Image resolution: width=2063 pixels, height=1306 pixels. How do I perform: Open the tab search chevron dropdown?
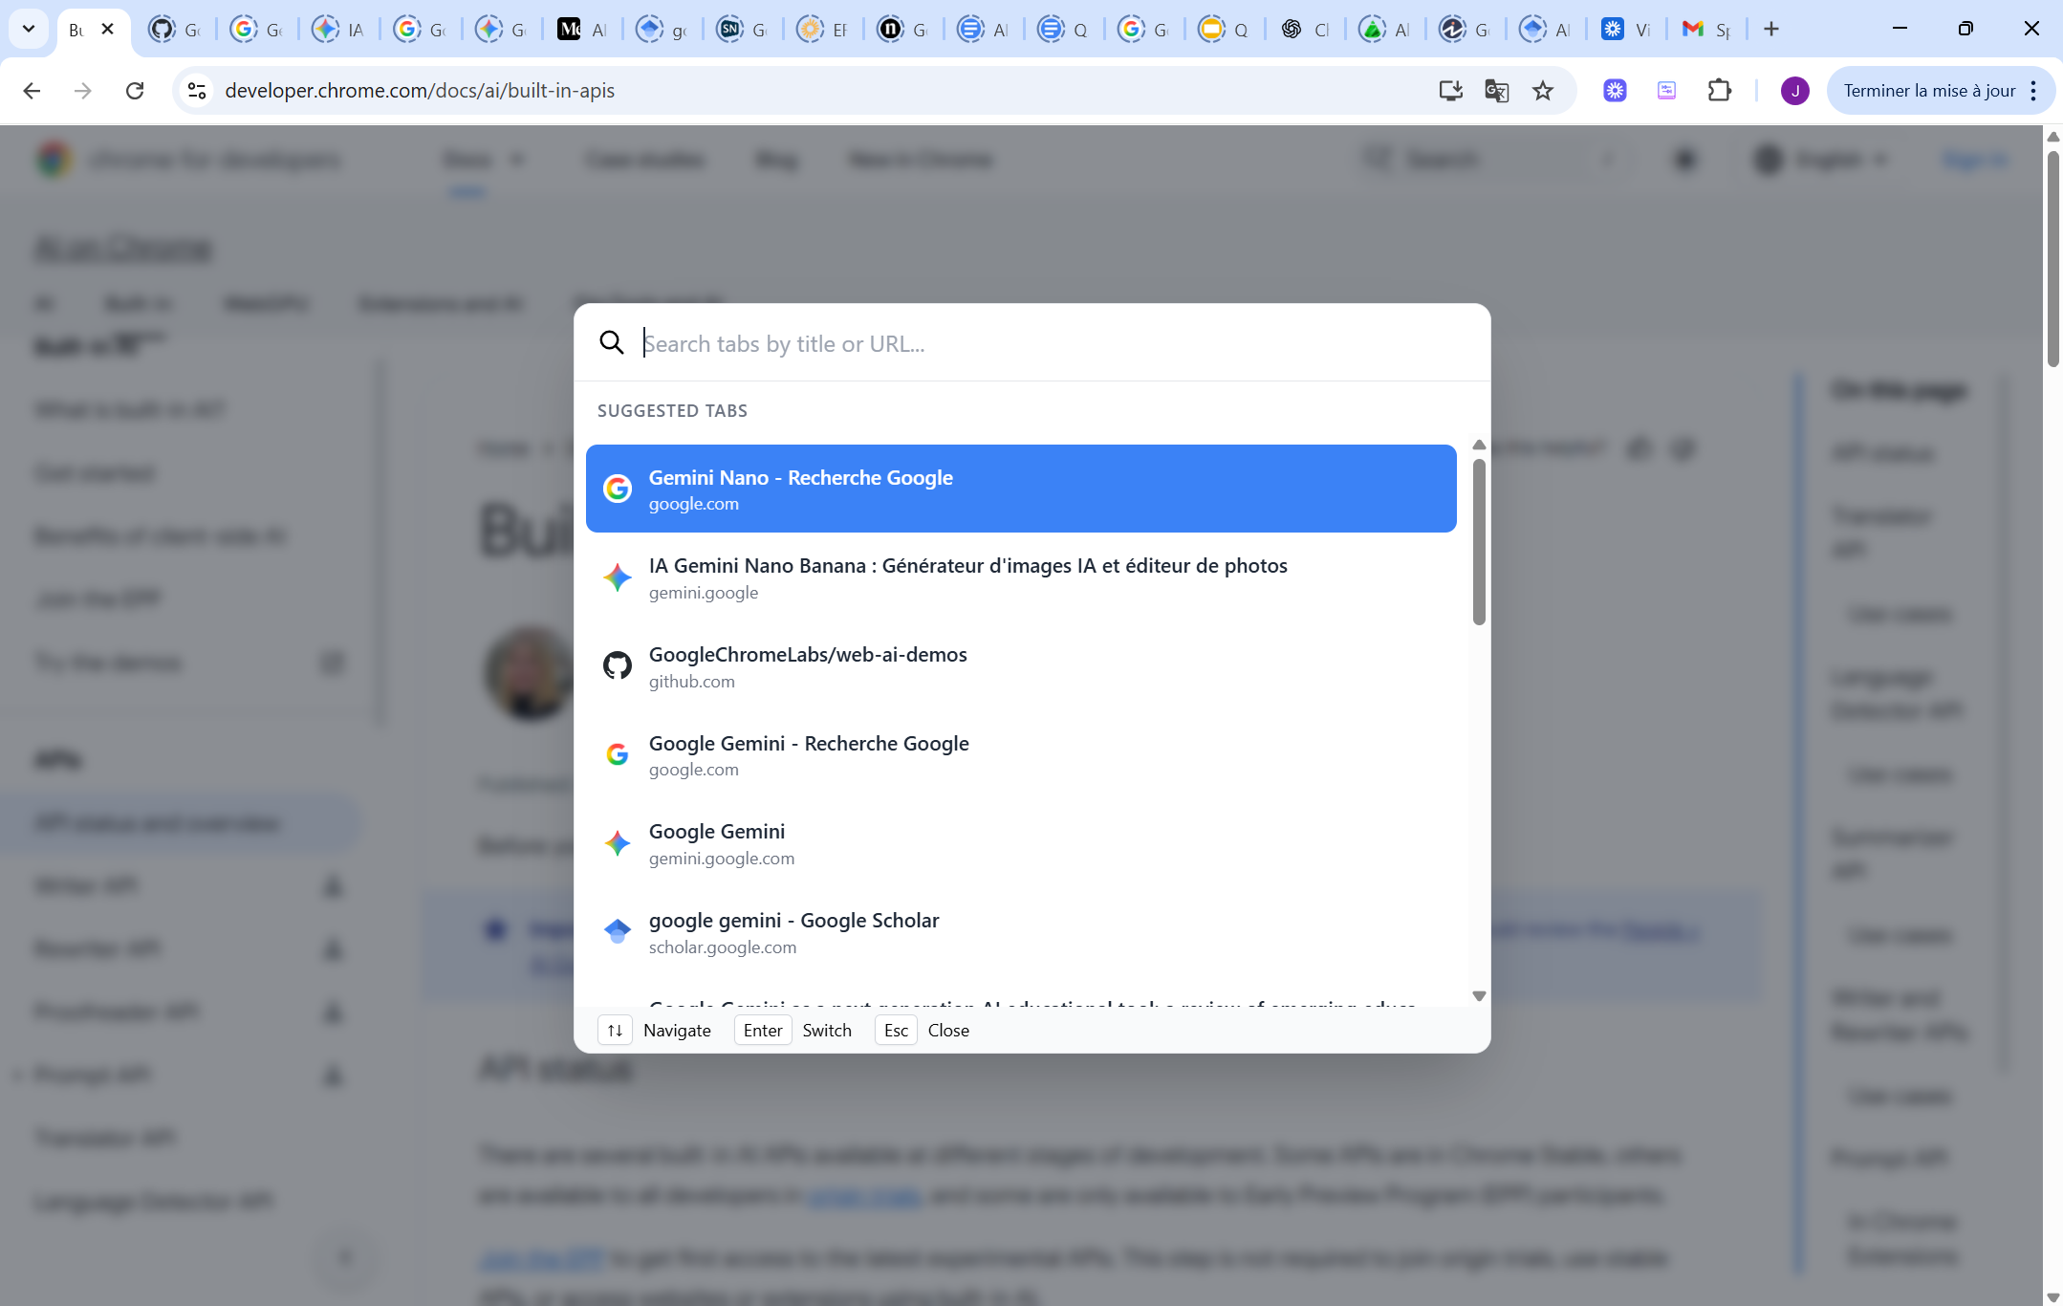29,29
